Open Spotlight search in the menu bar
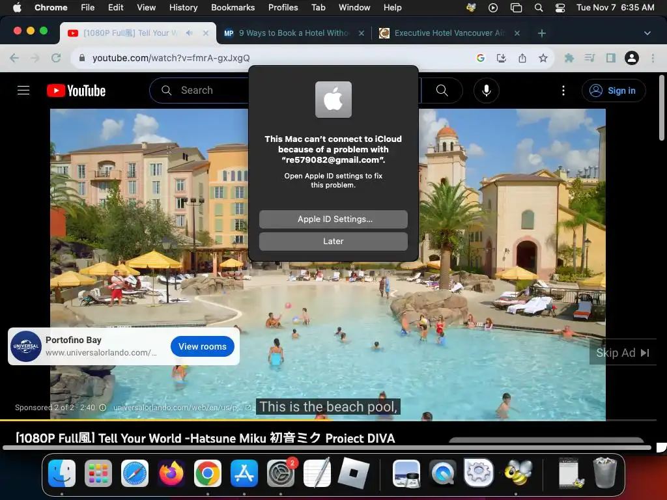667x500 pixels. tap(538, 7)
